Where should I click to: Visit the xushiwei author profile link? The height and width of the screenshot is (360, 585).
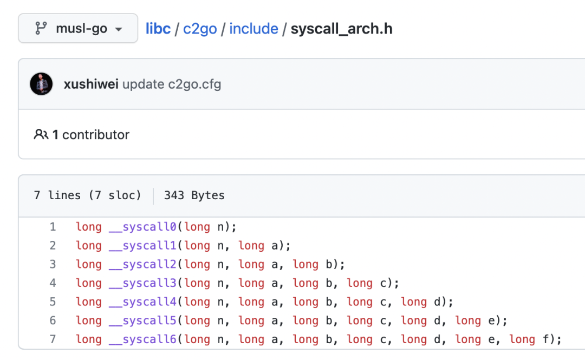(91, 84)
